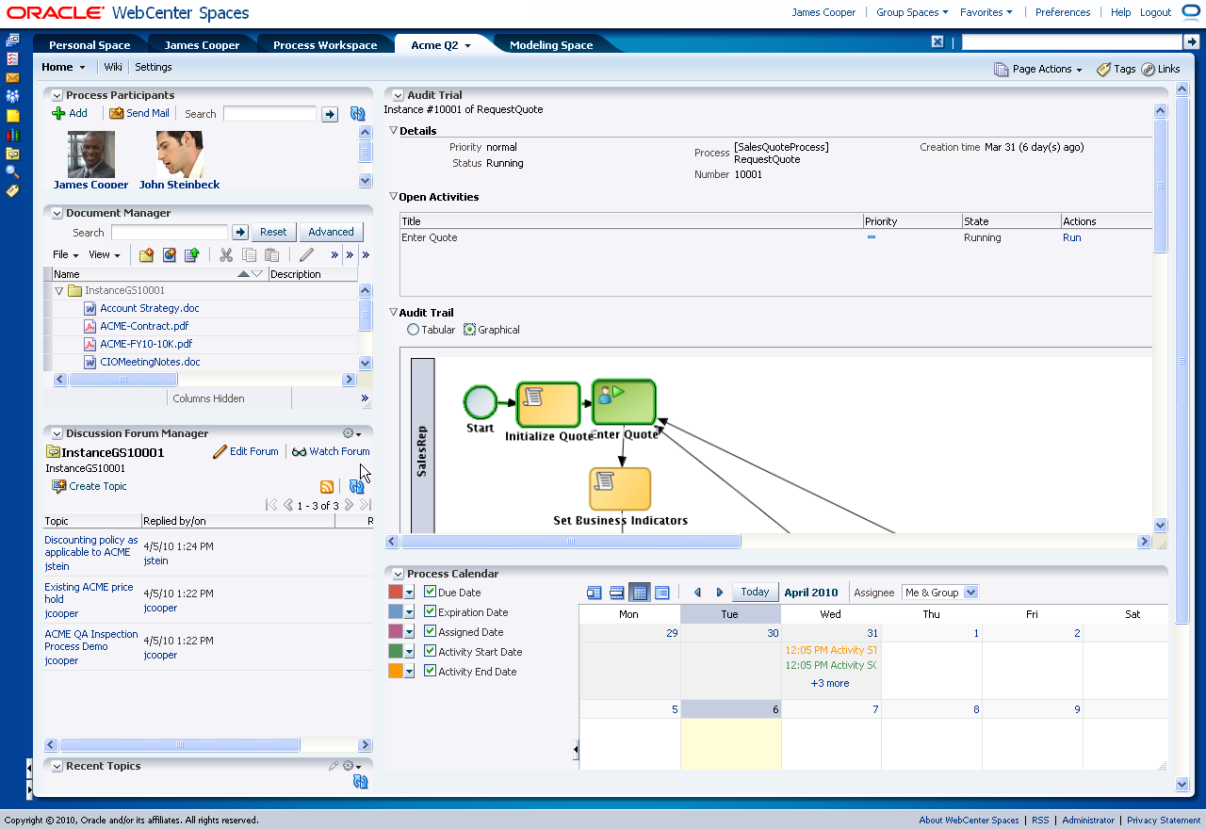Image resolution: width=1206 pixels, height=829 pixels.
Task: Click the Today button in calendar
Action: [755, 592]
